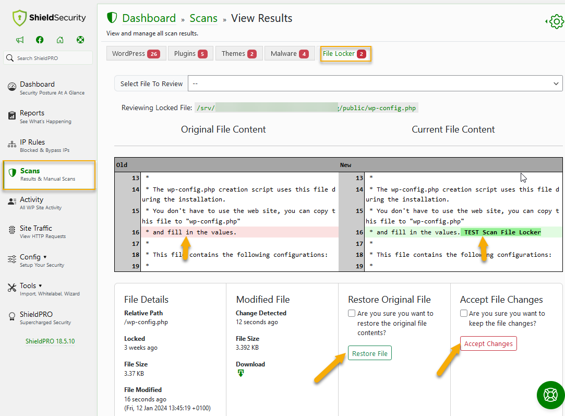The width and height of the screenshot is (565, 416).
Task: Open the gear settings icon at top right
Action: pyautogui.click(x=557, y=22)
